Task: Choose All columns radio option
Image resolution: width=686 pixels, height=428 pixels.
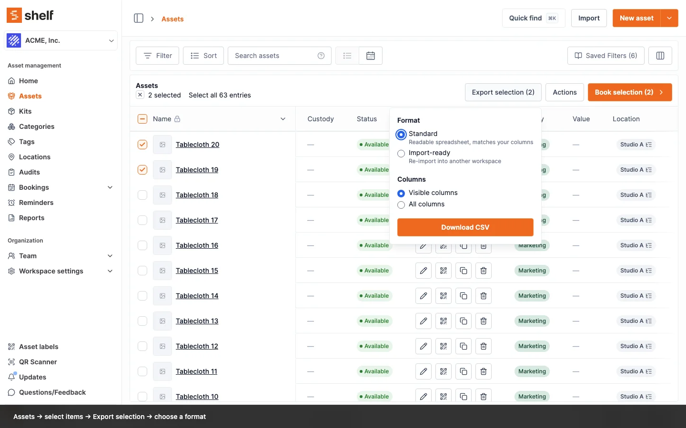Action: tap(401, 205)
